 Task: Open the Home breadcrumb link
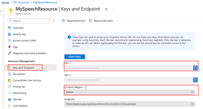(5, 2)
